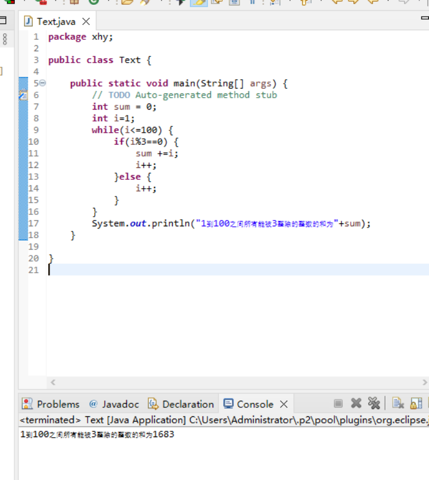Click the 'TODO Auto-generated method stub' comment
The image size is (429, 480).
click(192, 95)
